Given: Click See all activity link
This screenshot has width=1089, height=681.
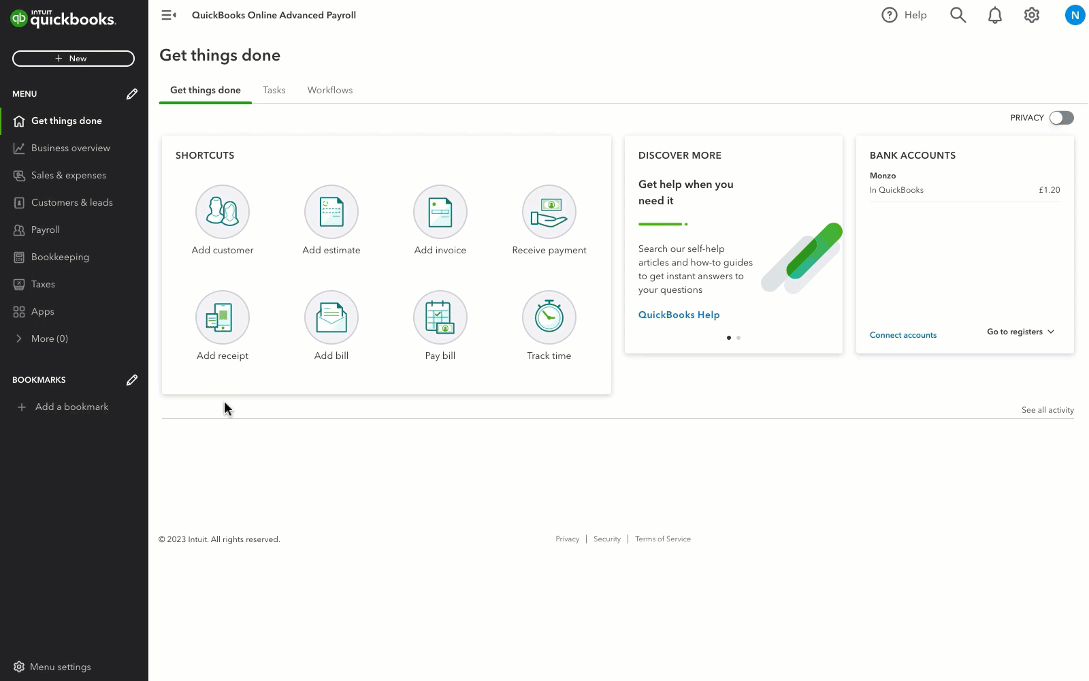Looking at the screenshot, I should (1047, 410).
